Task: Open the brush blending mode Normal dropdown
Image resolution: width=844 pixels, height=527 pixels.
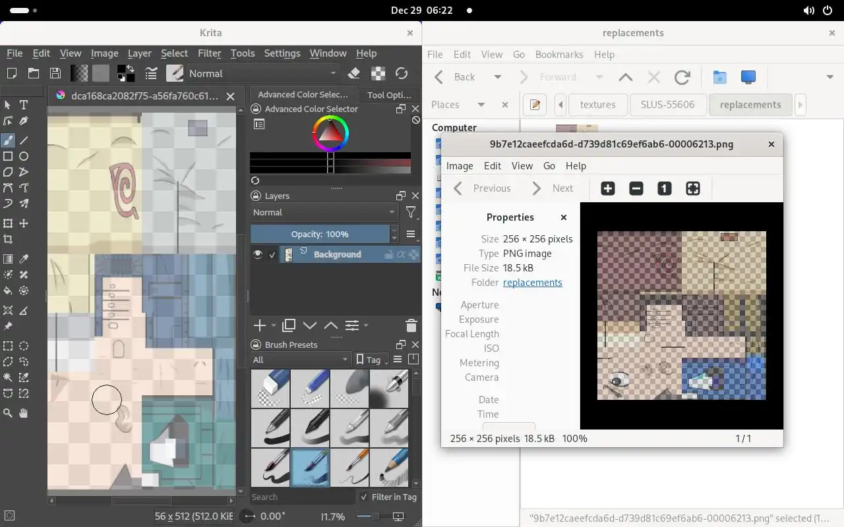Action: 264,73
